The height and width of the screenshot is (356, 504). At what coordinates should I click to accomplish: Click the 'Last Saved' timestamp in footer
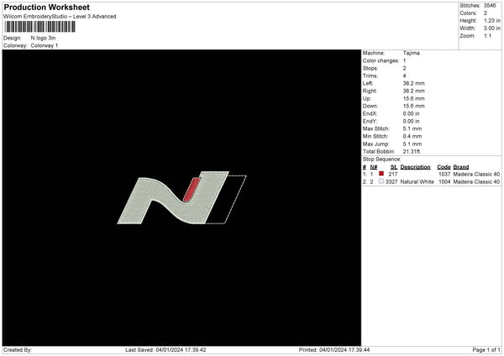pyautogui.click(x=165, y=350)
